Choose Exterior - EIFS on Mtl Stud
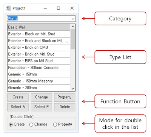Screen dimensions: 151x137 click(39, 61)
